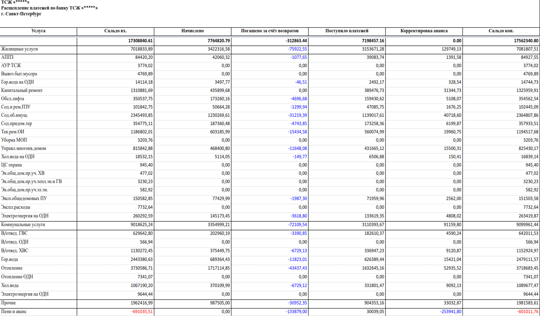540x316 pixels.
Task: Select the "Начислено" column header
Action: point(193,31)
